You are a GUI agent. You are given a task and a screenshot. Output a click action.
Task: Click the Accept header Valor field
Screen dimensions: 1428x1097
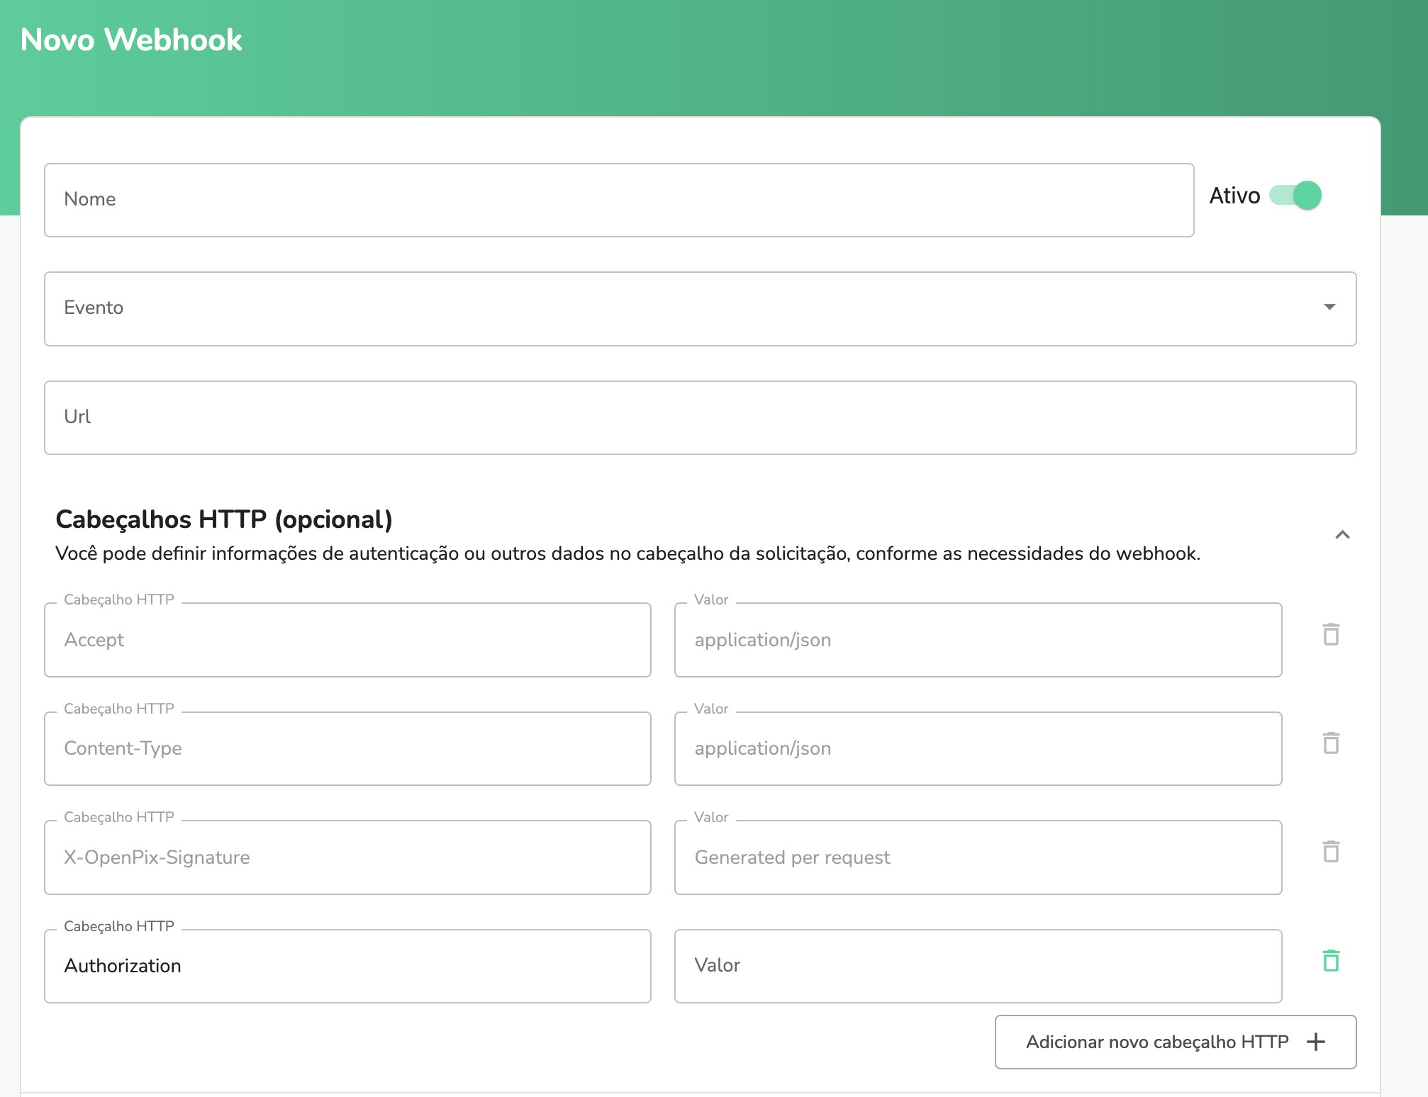click(980, 639)
